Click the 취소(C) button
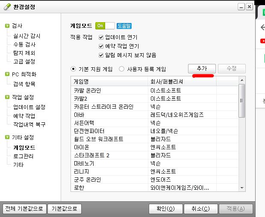Viewport: 265px width, 217px height. click(x=200, y=209)
